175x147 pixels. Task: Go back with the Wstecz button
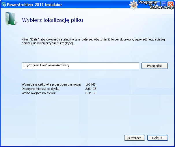click(x=134, y=138)
